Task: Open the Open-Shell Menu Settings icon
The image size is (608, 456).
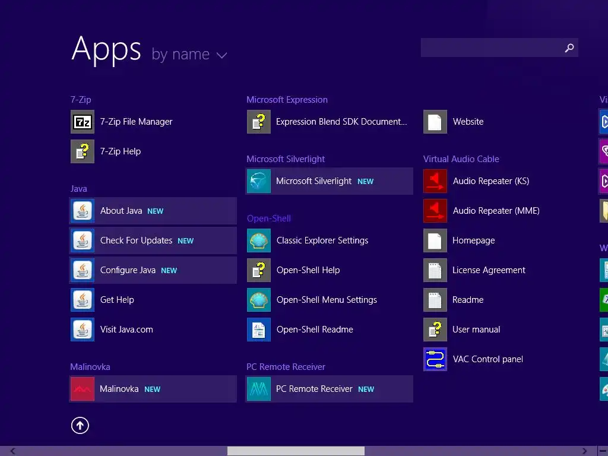Action: [259, 300]
